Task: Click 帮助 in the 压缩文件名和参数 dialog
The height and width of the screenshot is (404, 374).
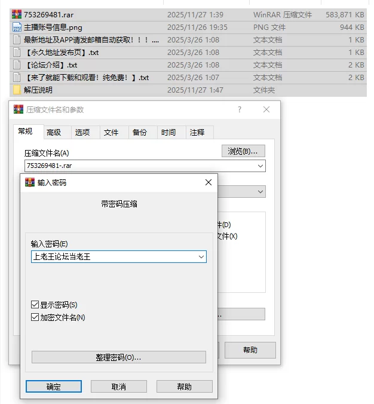Action: click(250, 350)
